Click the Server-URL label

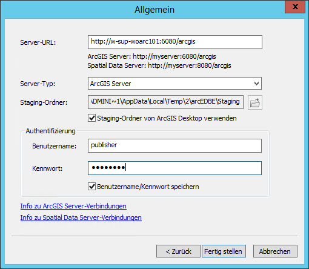(x=38, y=42)
